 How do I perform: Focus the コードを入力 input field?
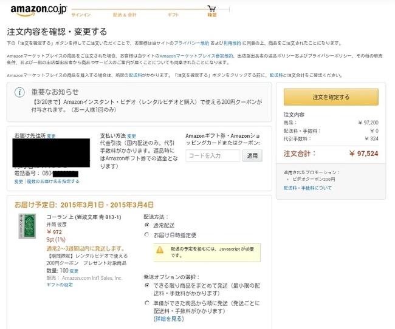(x=213, y=155)
